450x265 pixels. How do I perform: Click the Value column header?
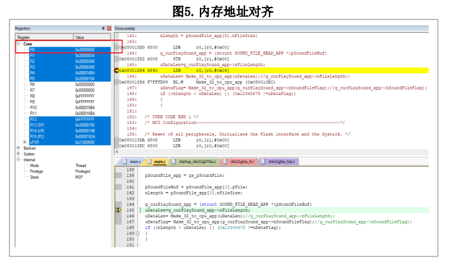point(92,37)
